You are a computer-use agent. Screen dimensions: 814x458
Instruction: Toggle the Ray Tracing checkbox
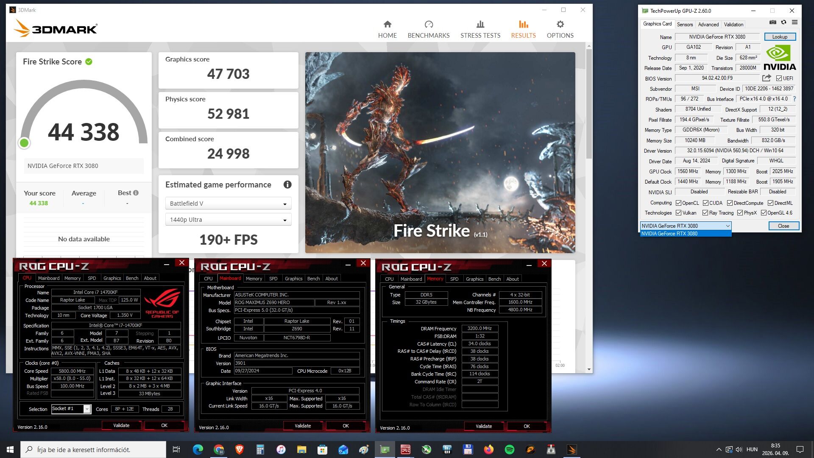(x=705, y=213)
